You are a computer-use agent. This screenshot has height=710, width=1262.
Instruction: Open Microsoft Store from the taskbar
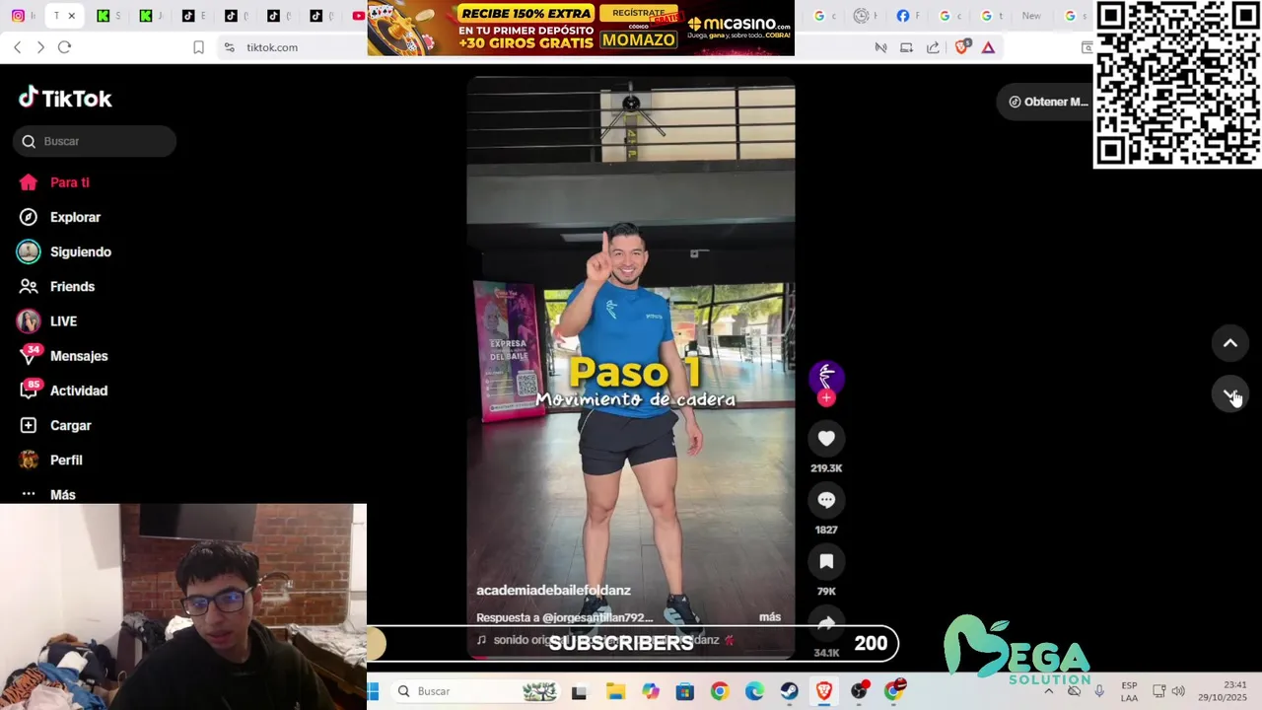click(x=684, y=692)
